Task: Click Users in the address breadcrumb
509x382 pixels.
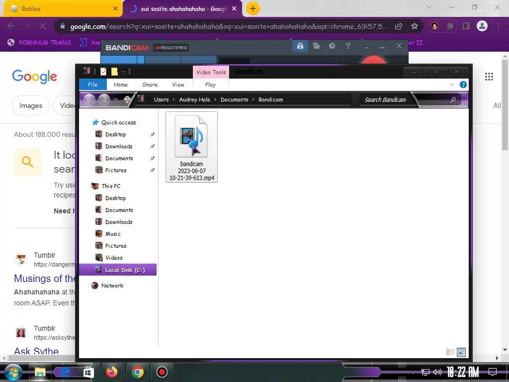Action: click(162, 99)
